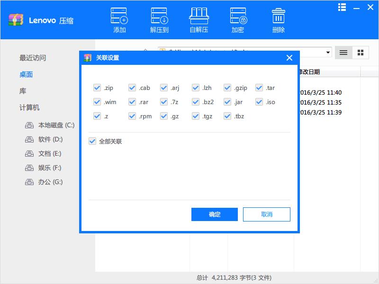Open 桌面 (Desktop) in the sidebar

pos(26,74)
